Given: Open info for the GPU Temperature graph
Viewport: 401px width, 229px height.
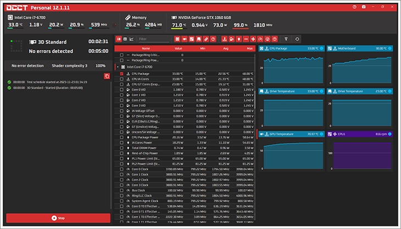Looking at the screenshot, I should (x=321, y=134).
